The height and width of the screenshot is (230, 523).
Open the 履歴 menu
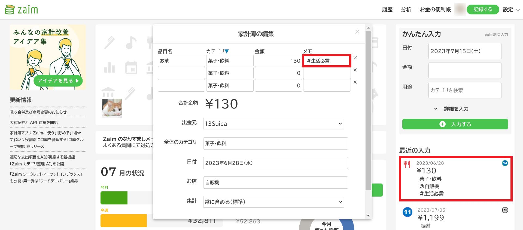tap(387, 10)
